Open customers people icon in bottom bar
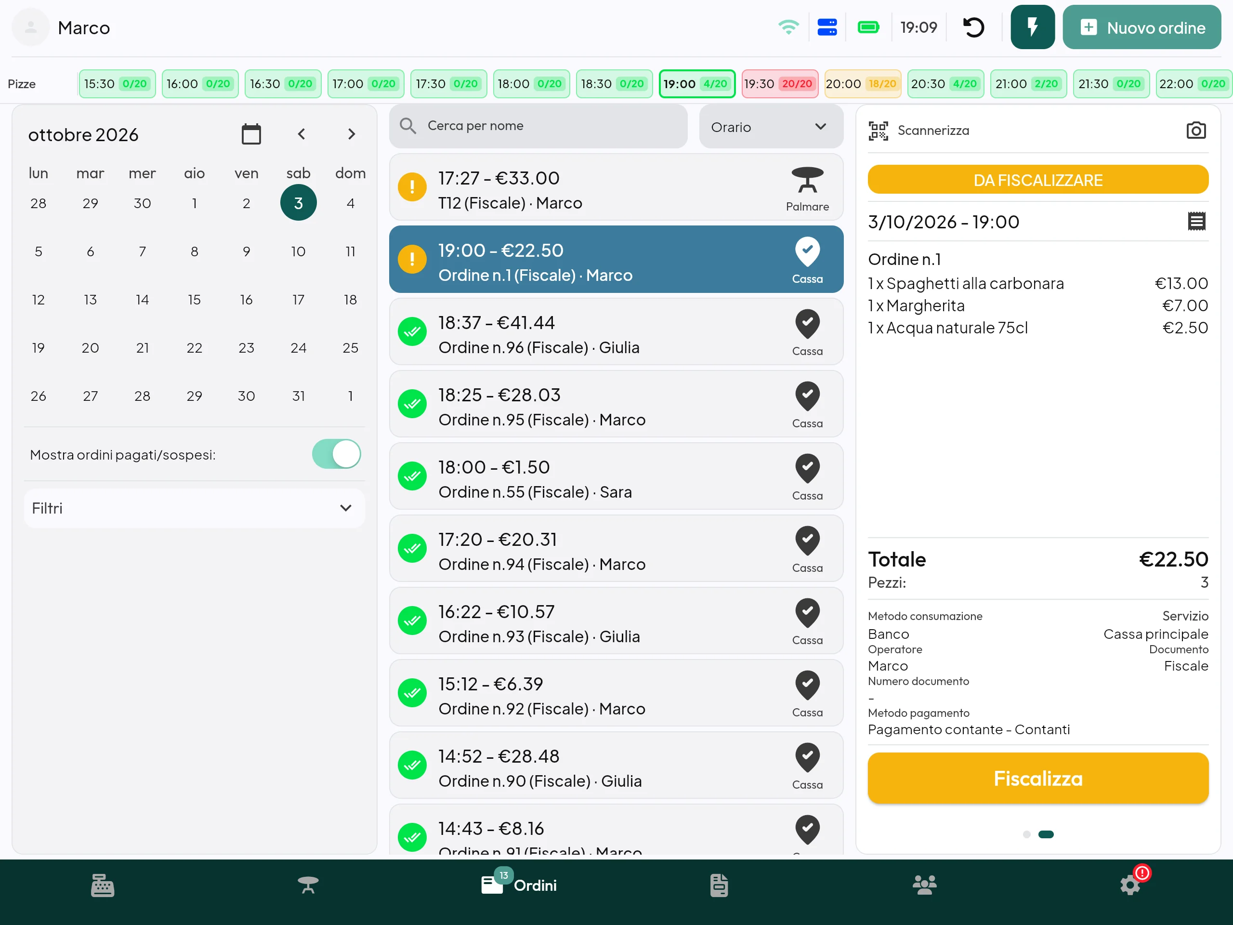The height and width of the screenshot is (925, 1233). tap(924, 885)
